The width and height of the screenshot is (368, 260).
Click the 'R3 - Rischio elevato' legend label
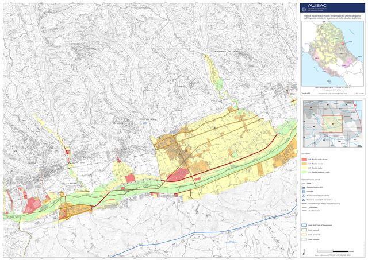[x=316, y=164]
